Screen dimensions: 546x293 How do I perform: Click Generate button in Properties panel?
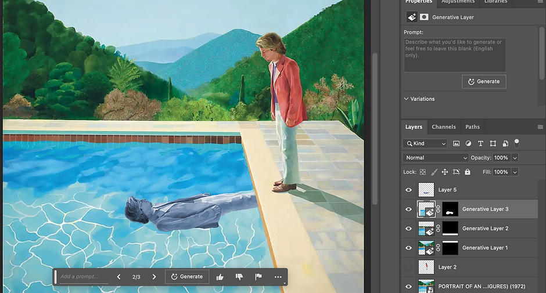(x=484, y=81)
